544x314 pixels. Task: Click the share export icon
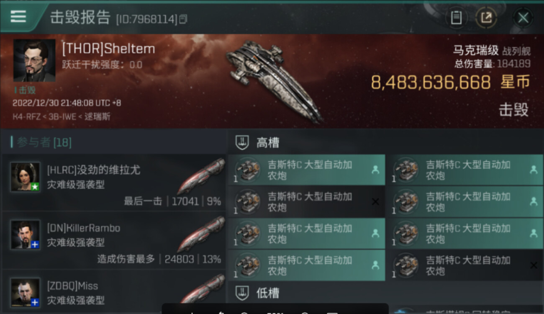[486, 18]
